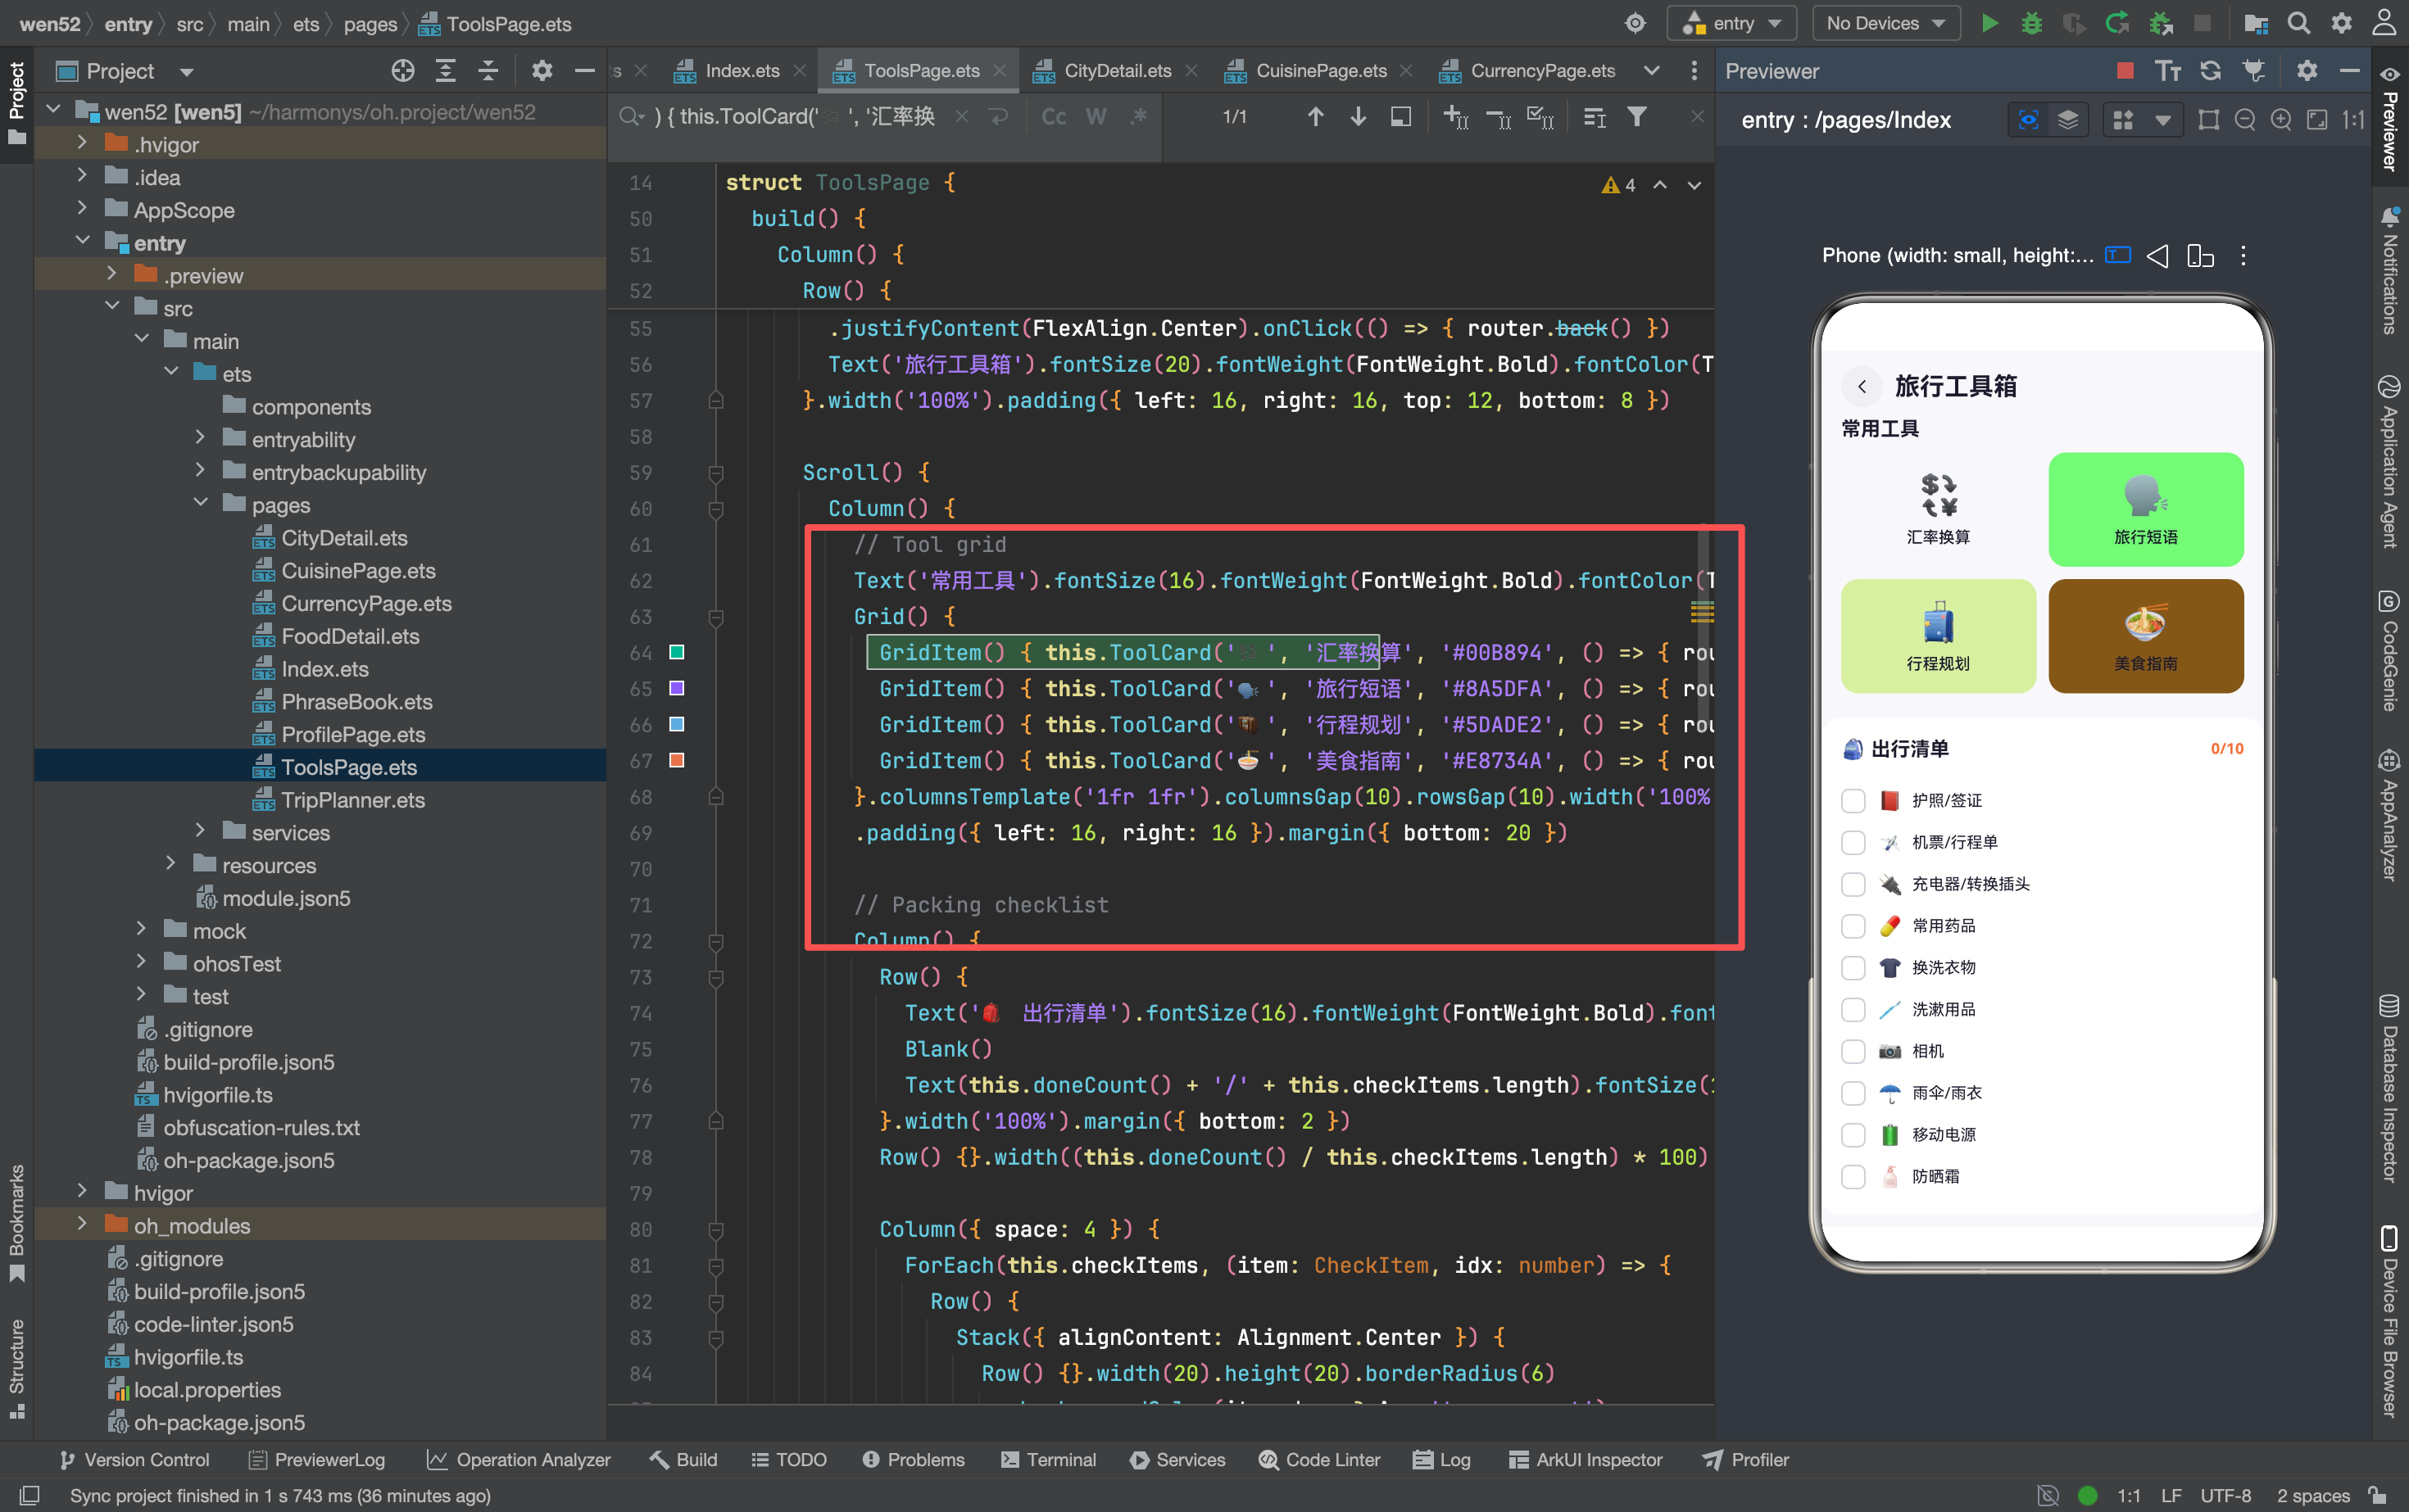Click the search text field in editor
Image resolution: width=2409 pixels, height=1512 pixels.
[796, 117]
